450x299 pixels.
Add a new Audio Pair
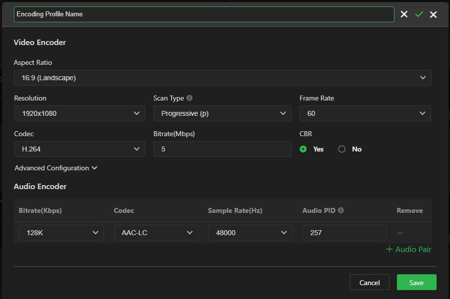point(409,249)
